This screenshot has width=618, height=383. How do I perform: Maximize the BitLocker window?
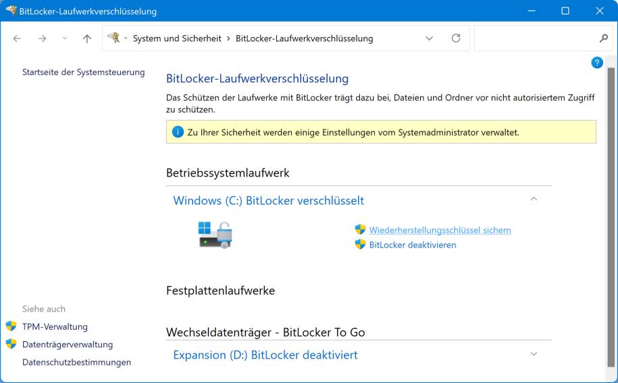pyautogui.click(x=565, y=11)
